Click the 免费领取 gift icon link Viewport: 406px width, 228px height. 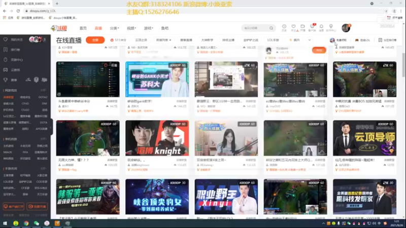338,40
